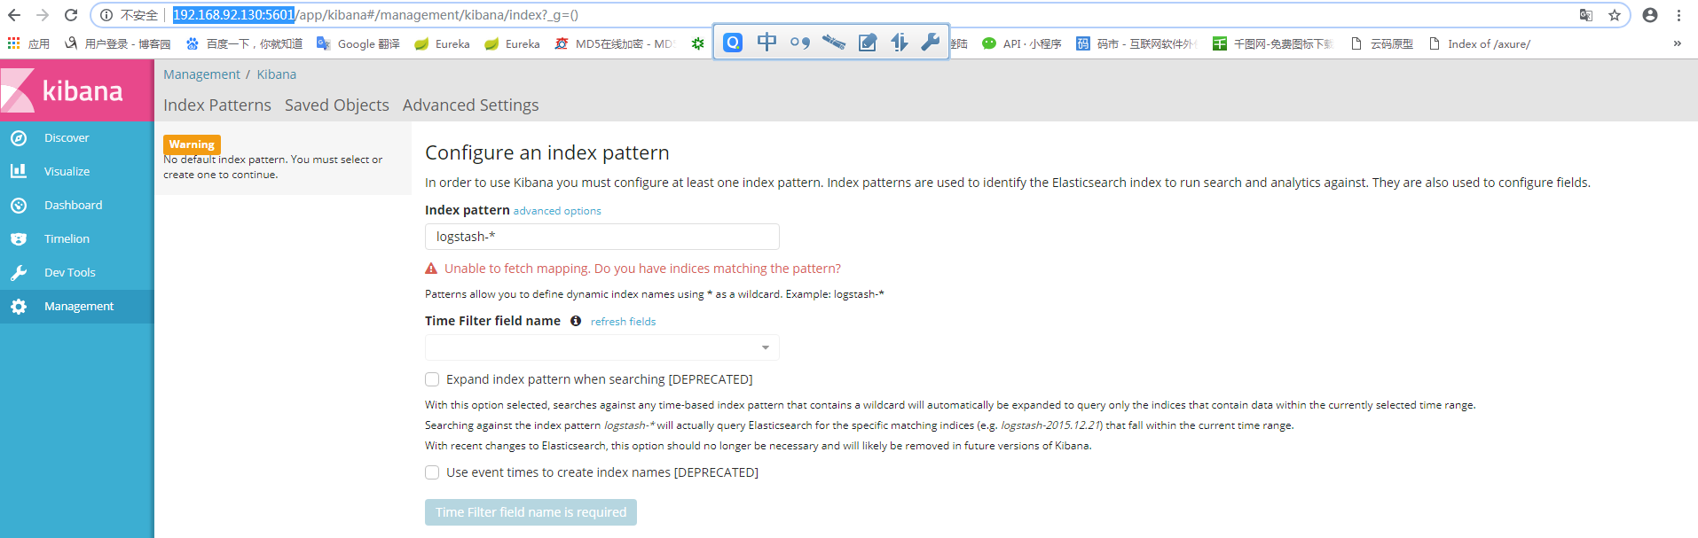
Task: Open the 云码原型 bookmark
Action: tap(1382, 43)
